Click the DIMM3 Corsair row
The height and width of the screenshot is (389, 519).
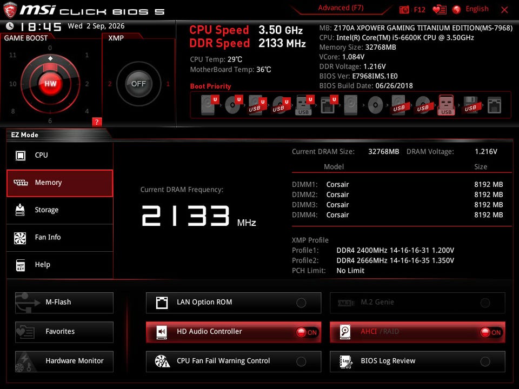click(x=397, y=205)
